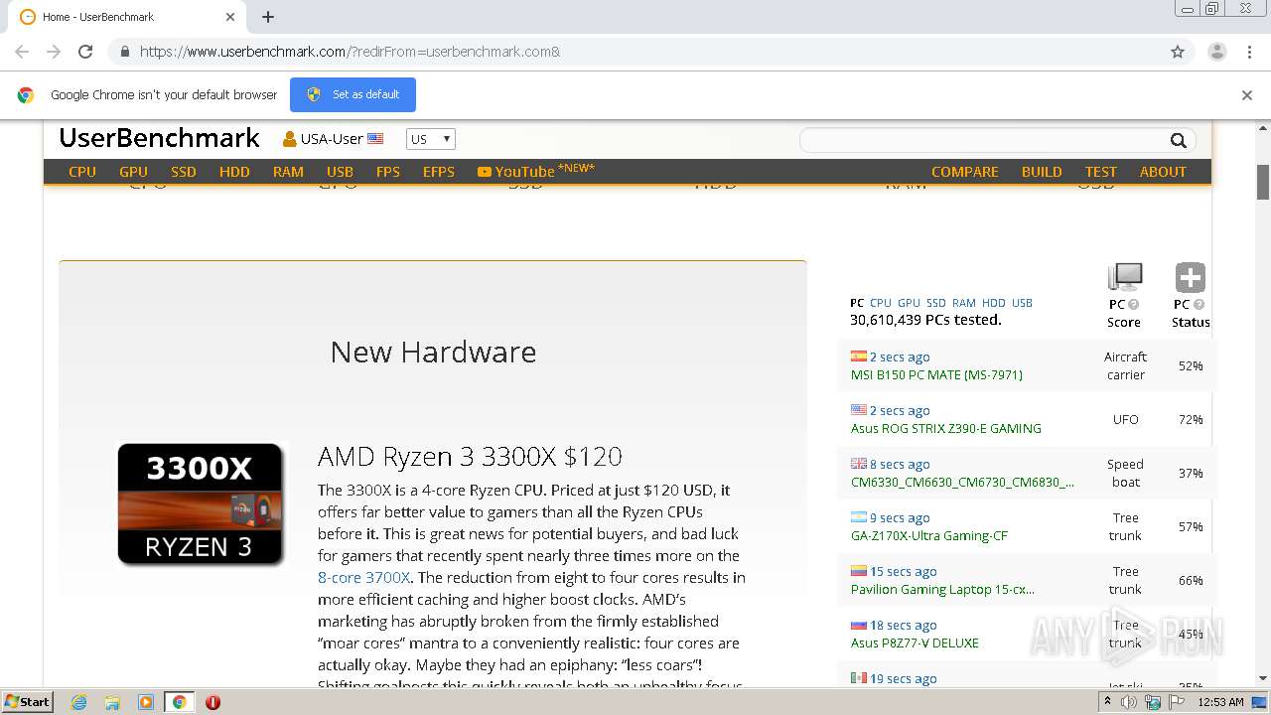
Task: Click the site search magnifier icon
Action: [1179, 140]
